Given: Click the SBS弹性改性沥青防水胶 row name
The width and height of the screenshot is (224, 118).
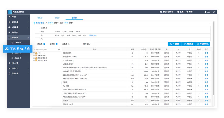Looking at the screenshot, I should click(72, 71).
